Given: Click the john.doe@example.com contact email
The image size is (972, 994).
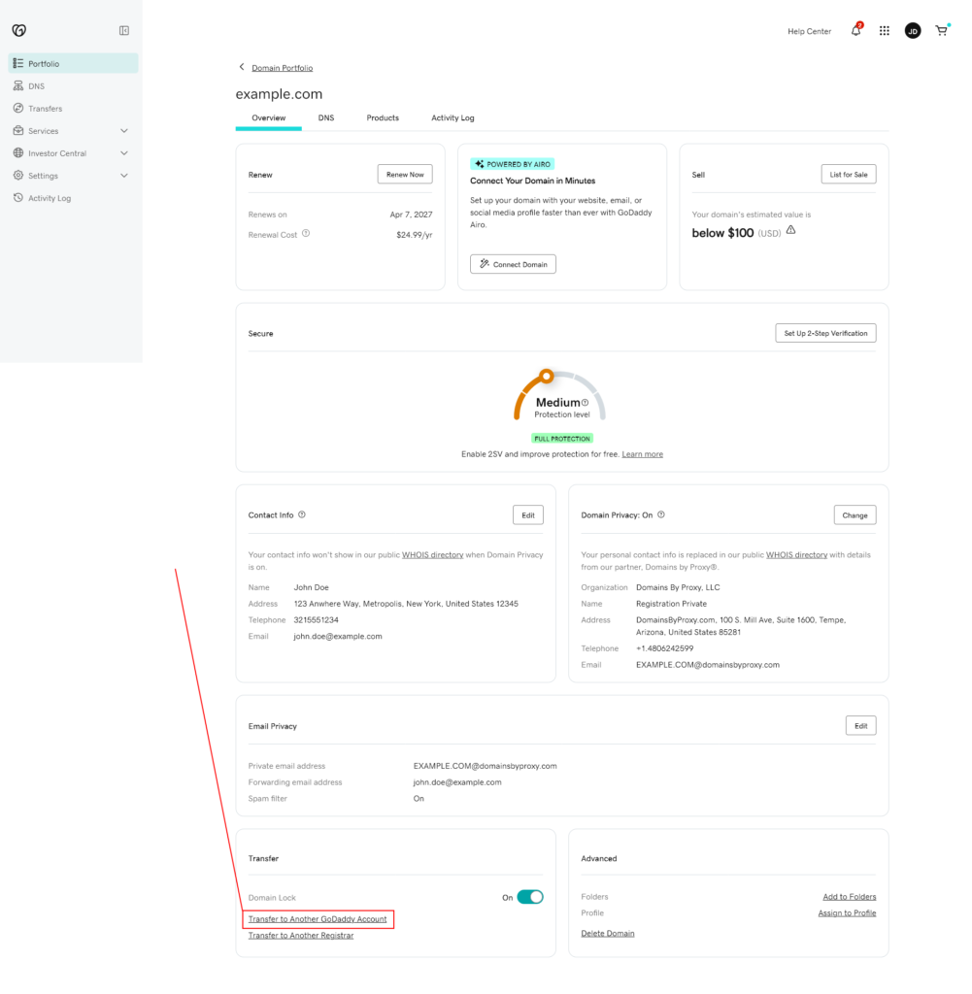Looking at the screenshot, I should click(x=338, y=637).
